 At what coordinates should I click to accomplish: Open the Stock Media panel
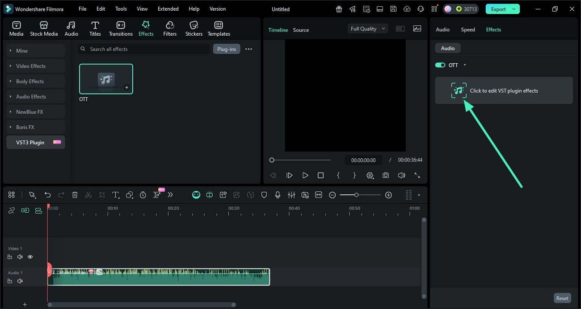44,28
